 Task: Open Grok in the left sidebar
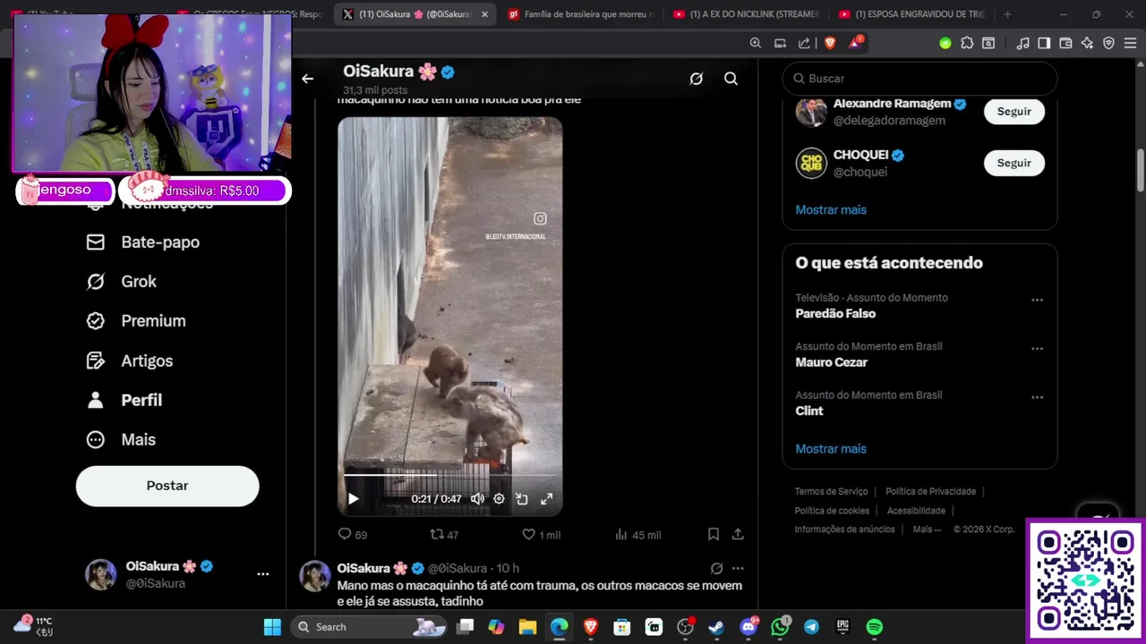[x=122, y=282]
